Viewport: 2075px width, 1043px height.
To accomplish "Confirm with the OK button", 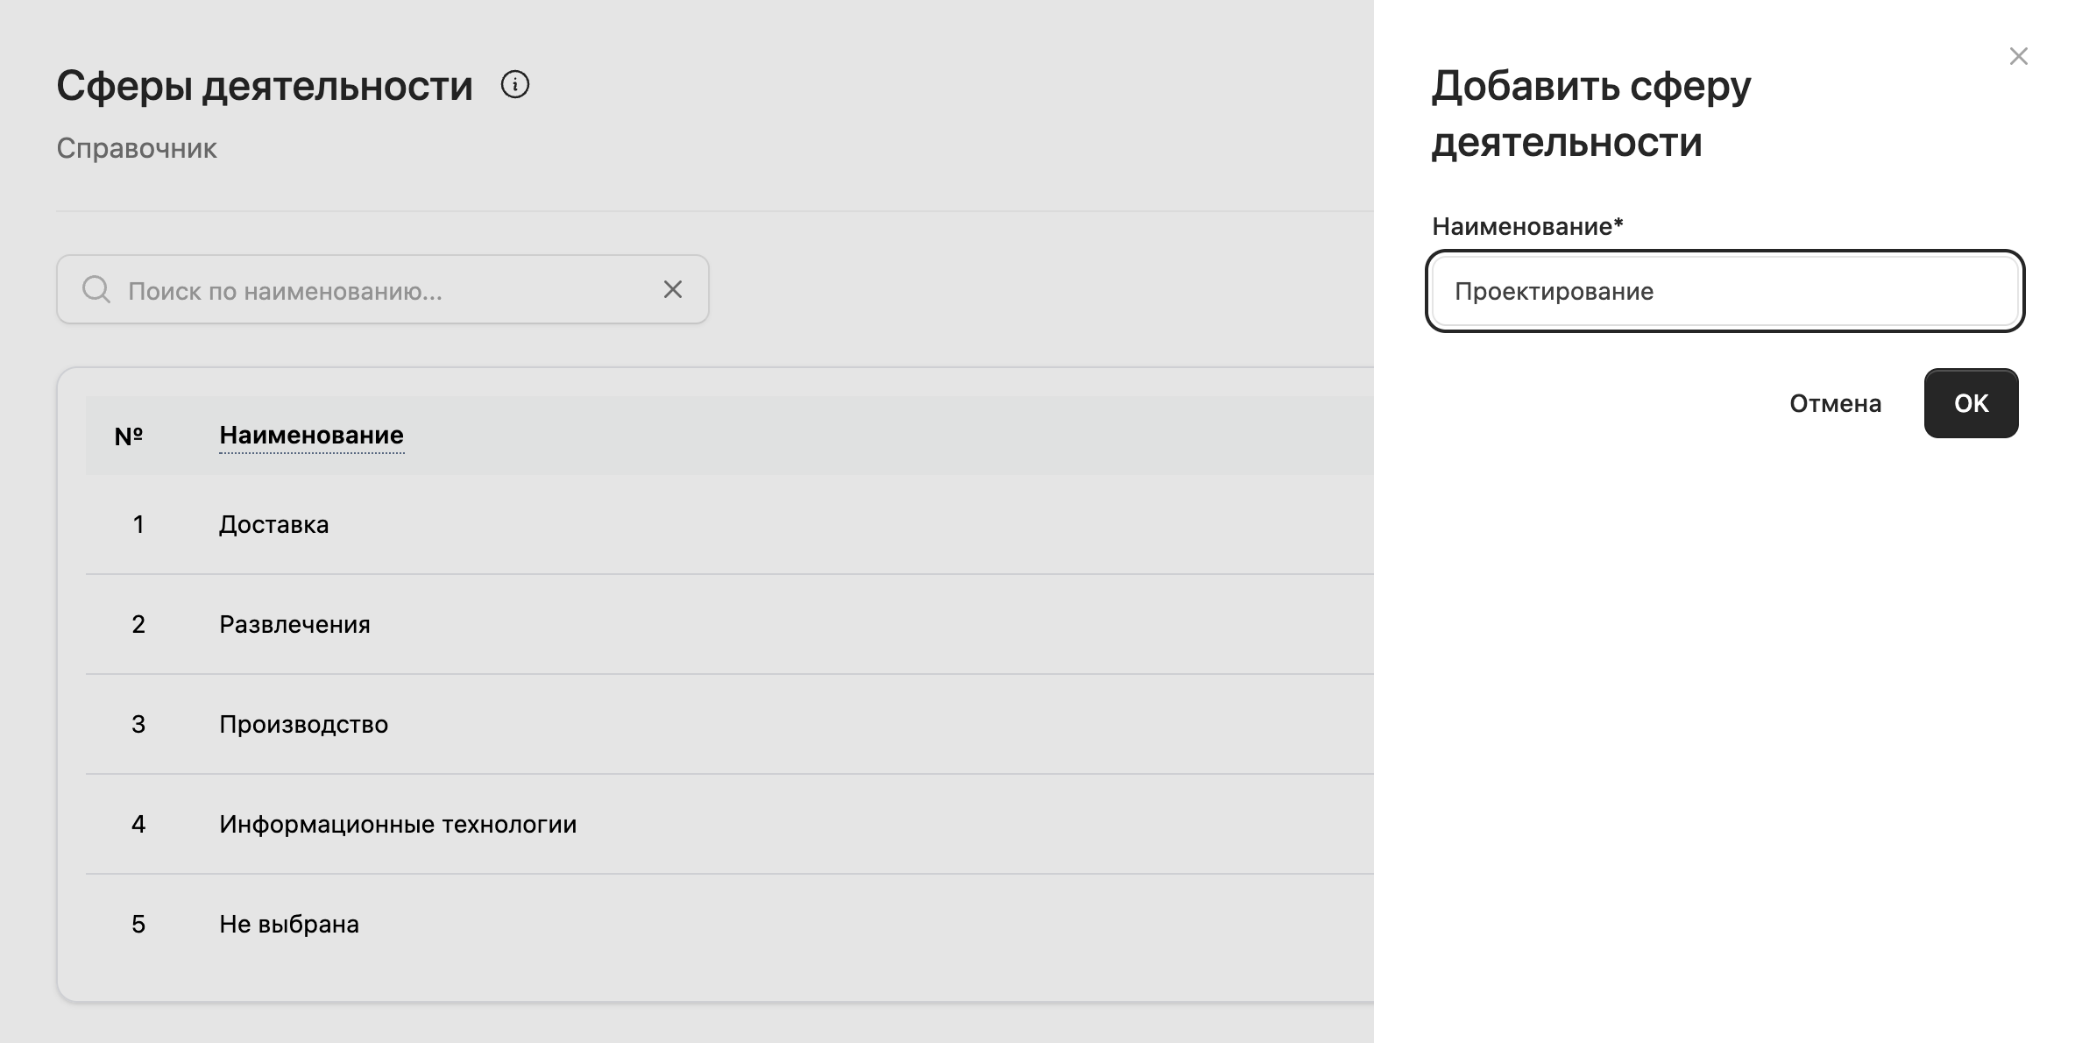I will 1971,403.
